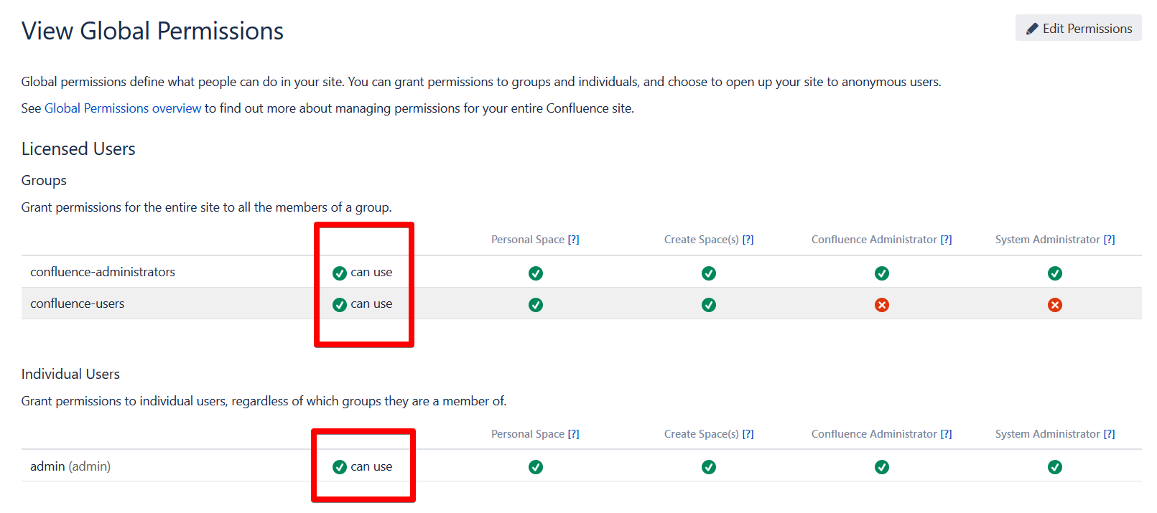Screen dimensions: 1157x513
Task: Click the Personal Space checkmark for confluence-users
Action: (536, 305)
